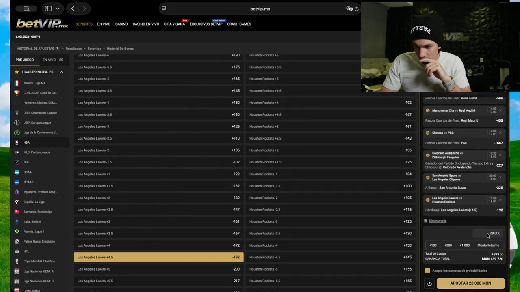Set stake to Monto Máximo
Viewport: 520px width, 292px height.
click(488, 245)
